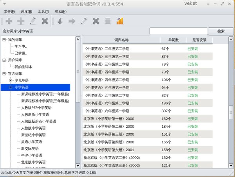235x177 pixels.
Task: Click the second X delete icon
Action: click(x=96, y=21)
